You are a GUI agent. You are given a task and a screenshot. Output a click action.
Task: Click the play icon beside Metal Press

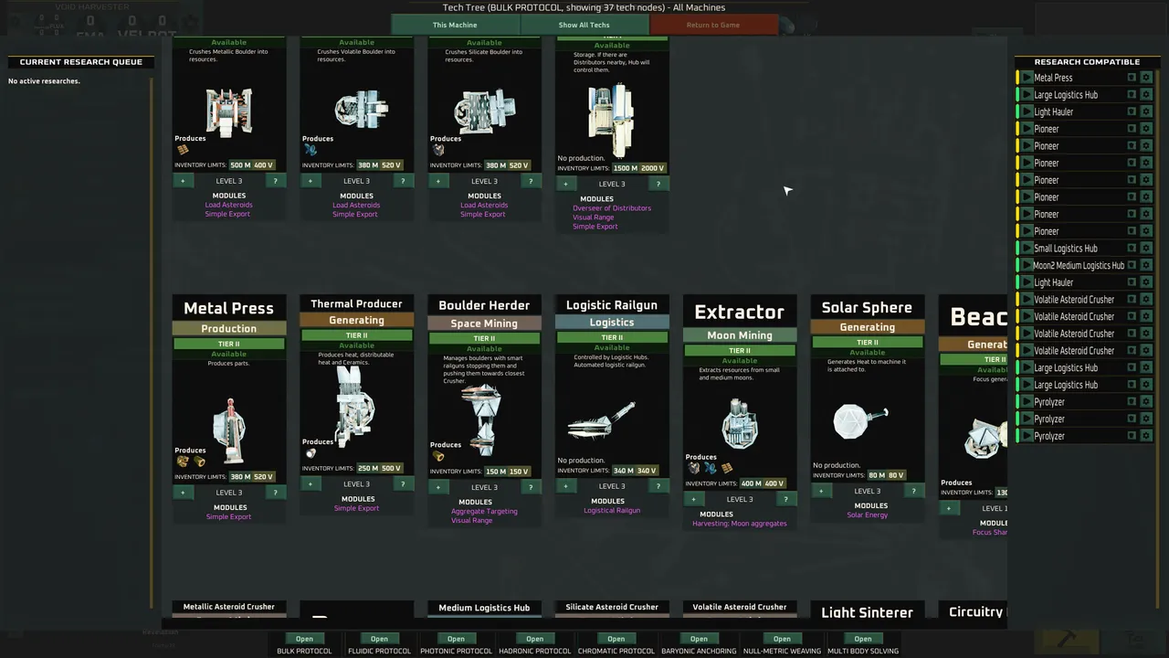pyautogui.click(x=1027, y=78)
